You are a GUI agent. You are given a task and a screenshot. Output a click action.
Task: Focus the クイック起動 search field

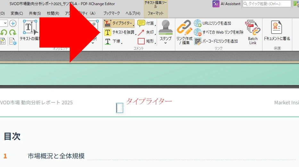click(x=267, y=4)
